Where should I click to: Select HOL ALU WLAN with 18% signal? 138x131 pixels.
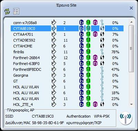point(26,93)
